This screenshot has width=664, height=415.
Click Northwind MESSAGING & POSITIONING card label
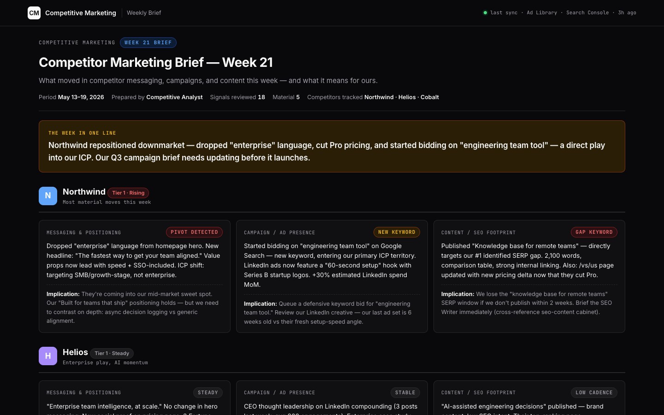[x=84, y=233]
